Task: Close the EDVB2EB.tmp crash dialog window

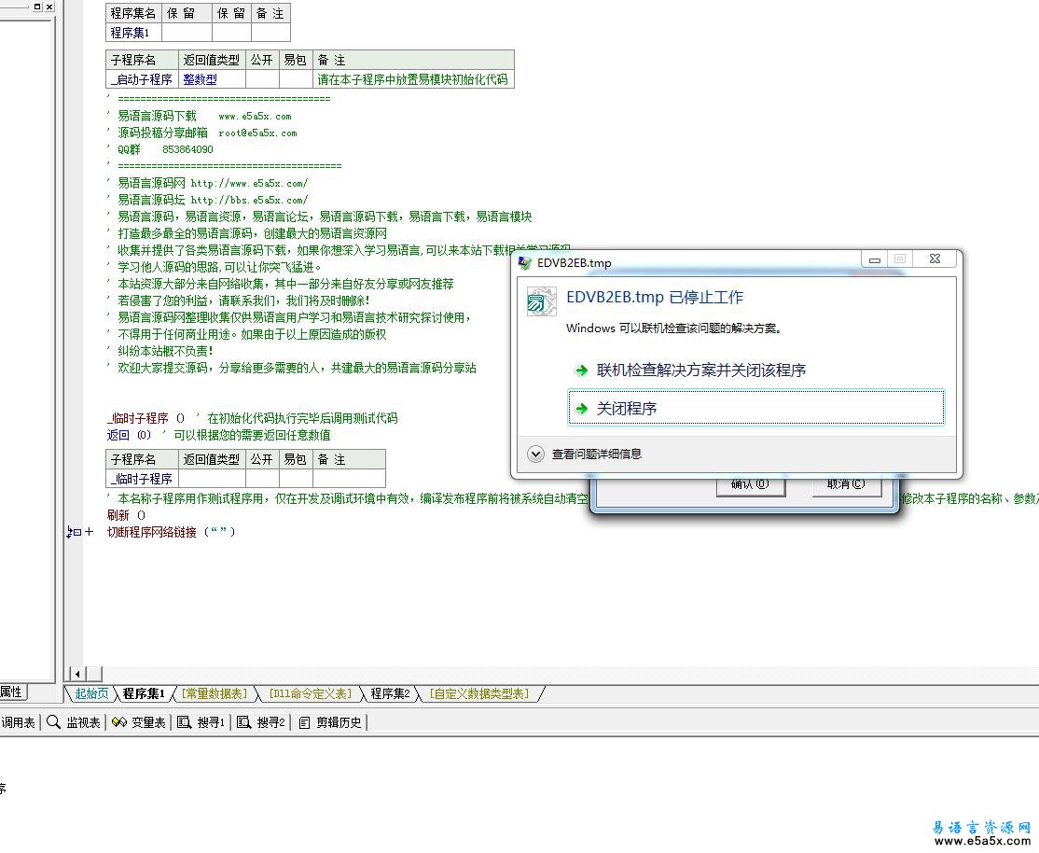Action: coord(935,259)
